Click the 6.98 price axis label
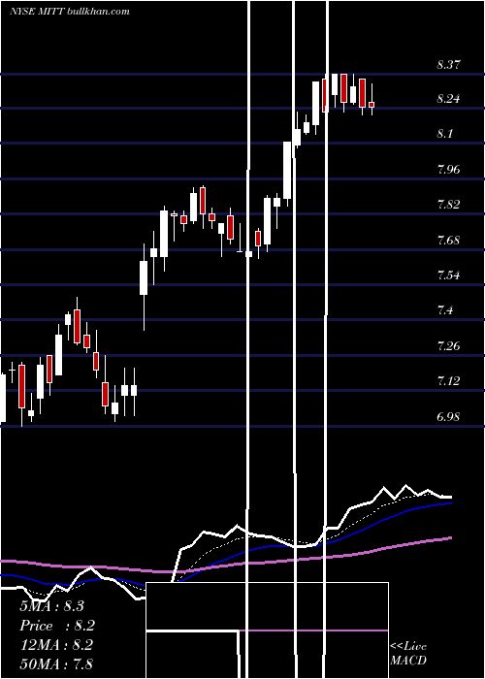This screenshot has height=679, width=485. click(x=448, y=416)
